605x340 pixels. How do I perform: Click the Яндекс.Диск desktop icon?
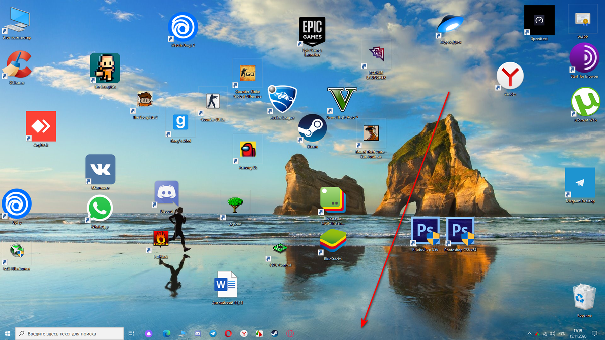pos(450,29)
